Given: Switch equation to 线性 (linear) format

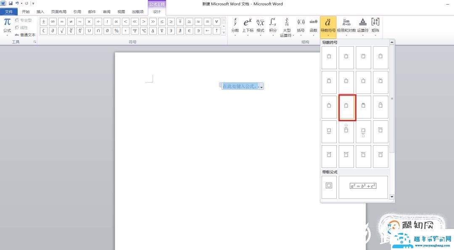Looking at the screenshot, I should [22, 28].
